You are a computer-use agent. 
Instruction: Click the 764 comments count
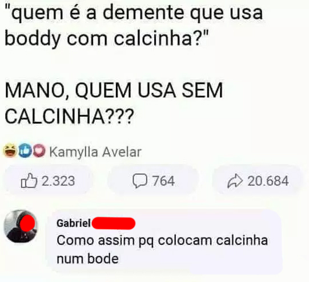(163, 181)
